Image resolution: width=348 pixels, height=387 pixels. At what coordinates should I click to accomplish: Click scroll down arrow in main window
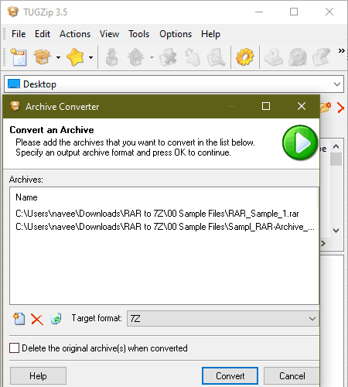pos(336,231)
